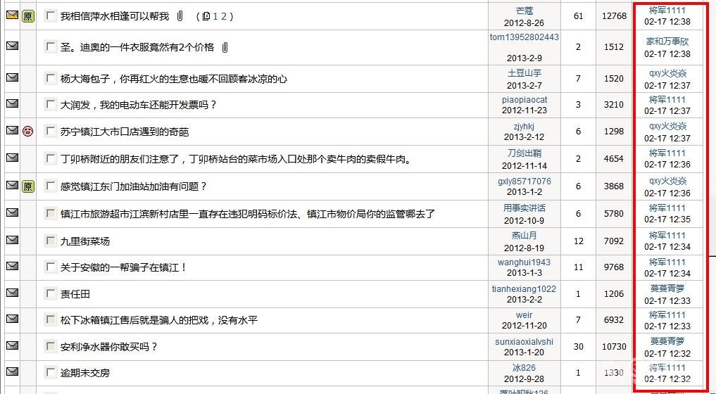Click envelope icon for 责任田 thread
The height and width of the screenshot is (394, 716).
coord(13,292)
